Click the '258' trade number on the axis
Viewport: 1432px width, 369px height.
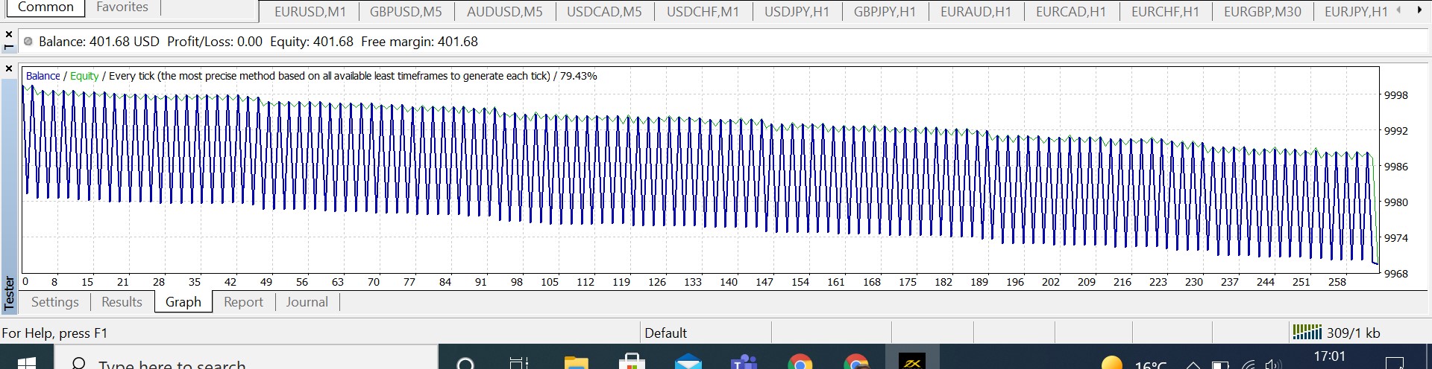coord(1337,282)
